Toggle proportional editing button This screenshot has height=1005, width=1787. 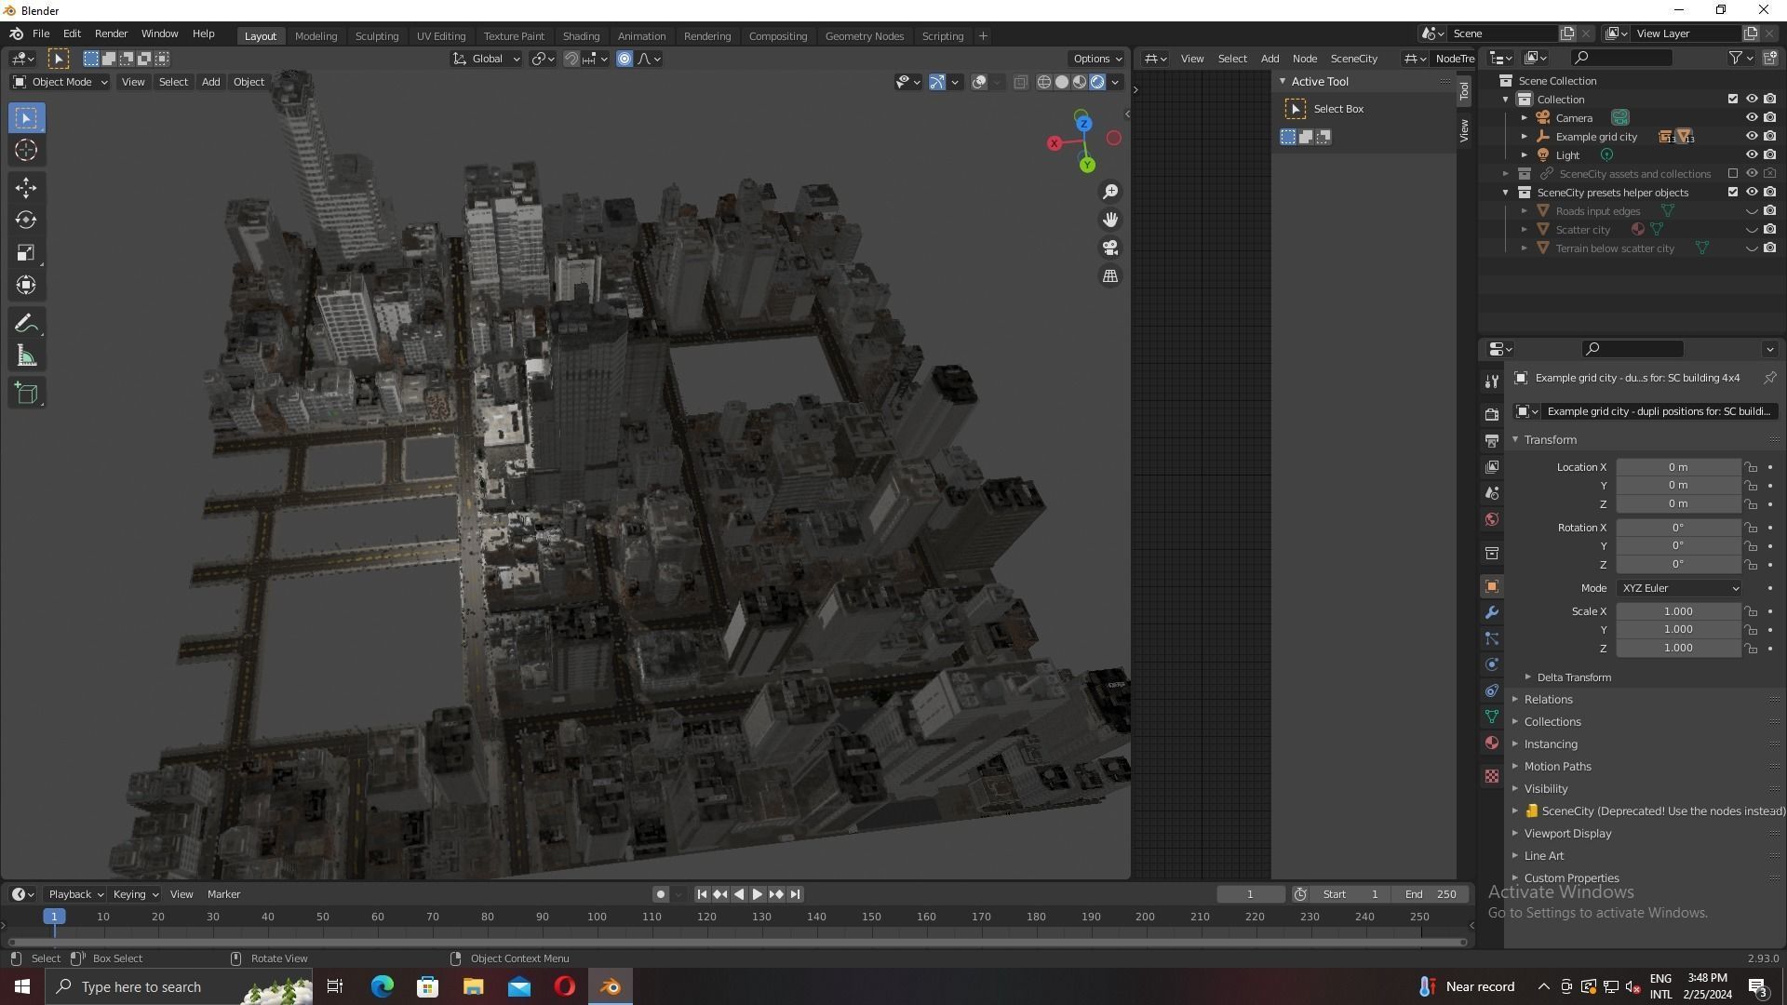click(x=624, y=59)
